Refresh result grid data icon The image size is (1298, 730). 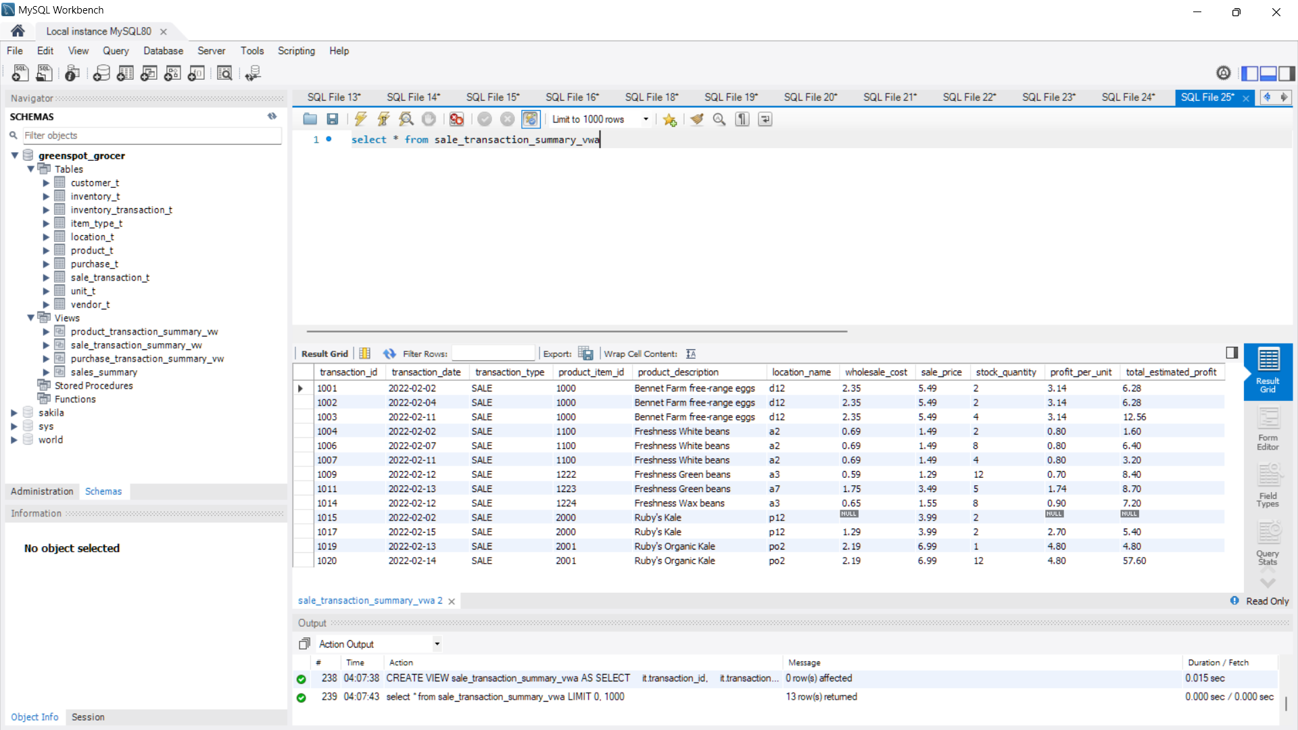pyautogui.click(x=389, y=354)
